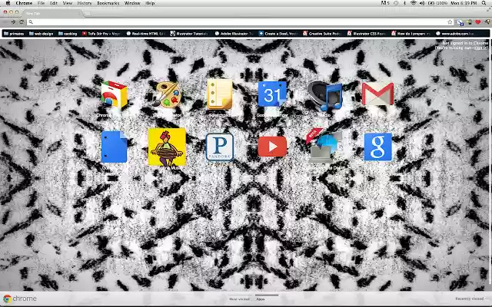The height and width of the screenshot is (307, 492).
Task: Open the new tab button
Action: [88, 14]
